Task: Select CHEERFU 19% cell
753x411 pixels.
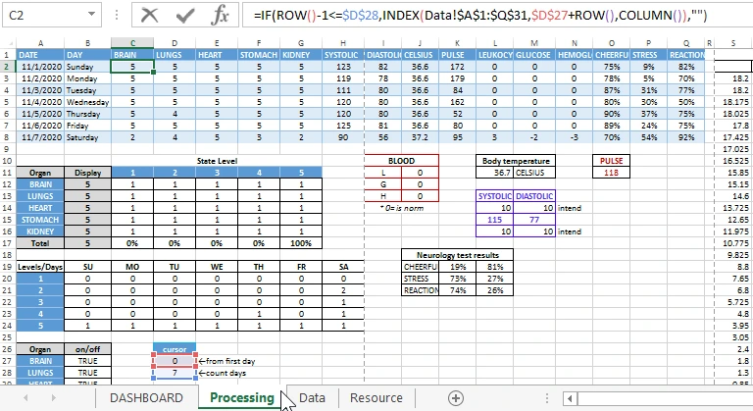Action: [x=457, y=267]
